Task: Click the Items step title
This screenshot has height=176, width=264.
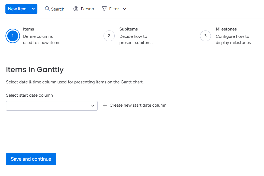Action: pos(28,29)
